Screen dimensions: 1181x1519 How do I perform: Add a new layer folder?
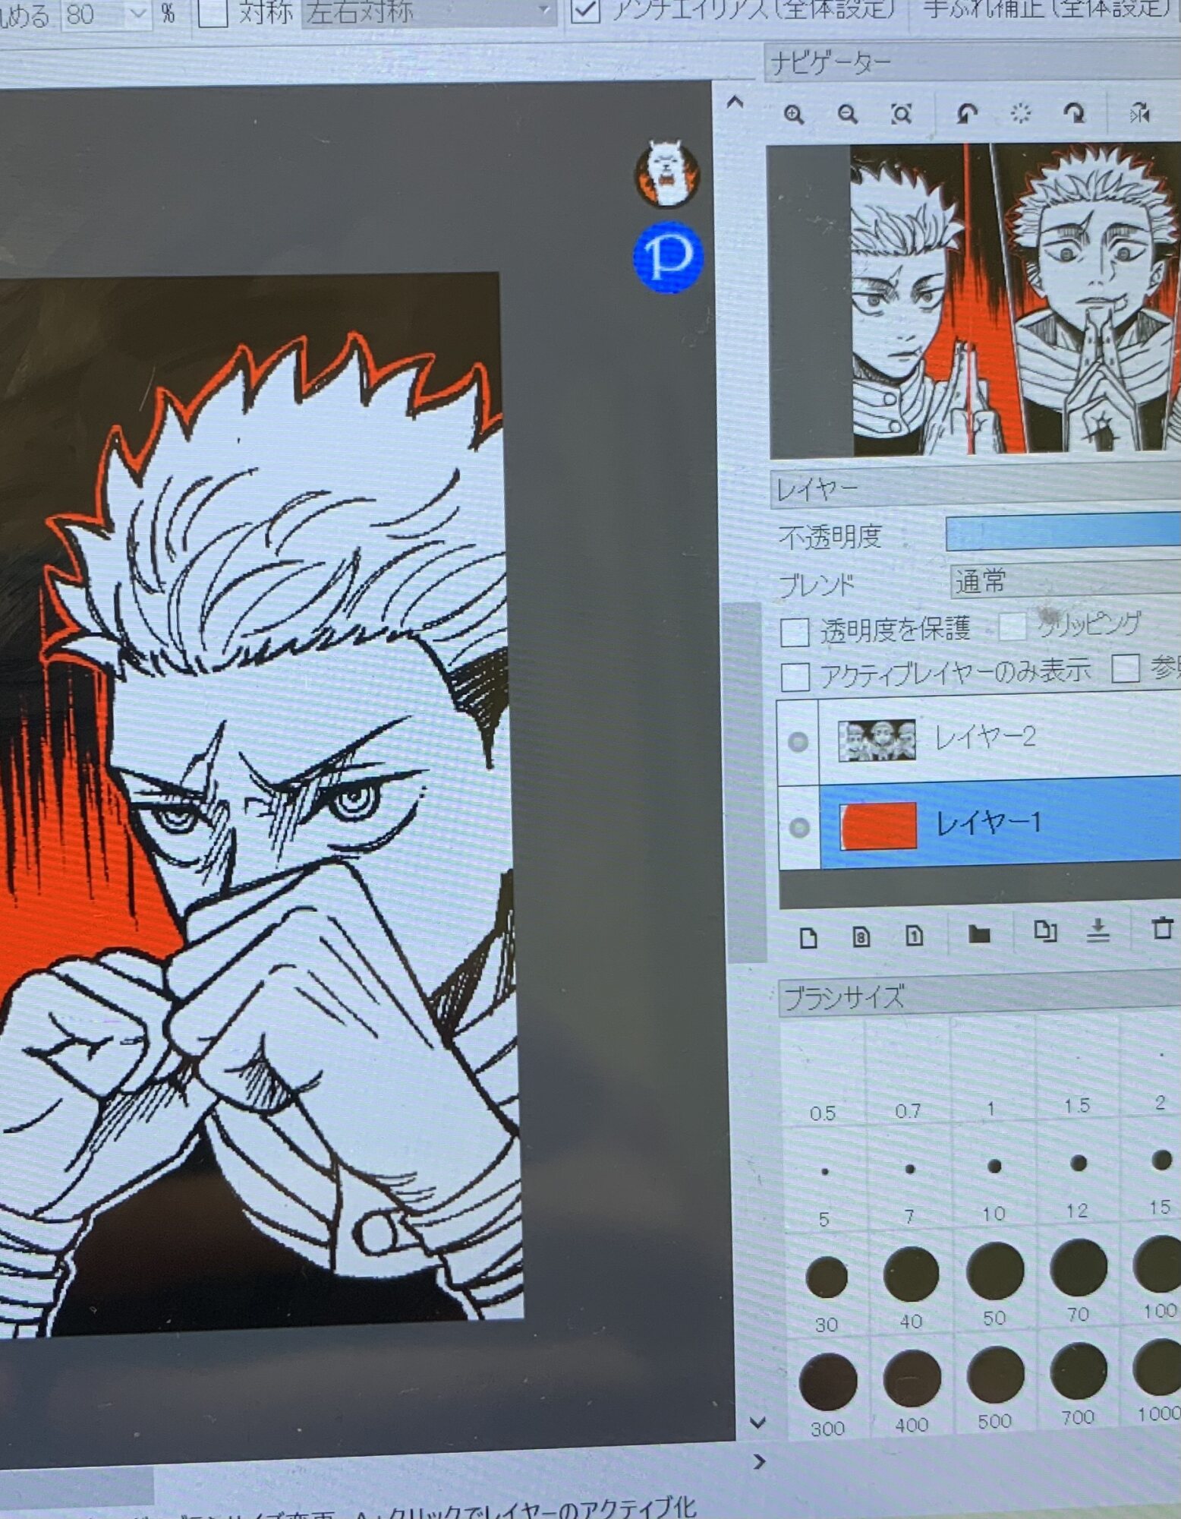click(x=979, y=933)
